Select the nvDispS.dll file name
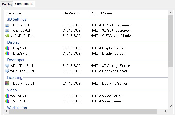 (18, 48)
